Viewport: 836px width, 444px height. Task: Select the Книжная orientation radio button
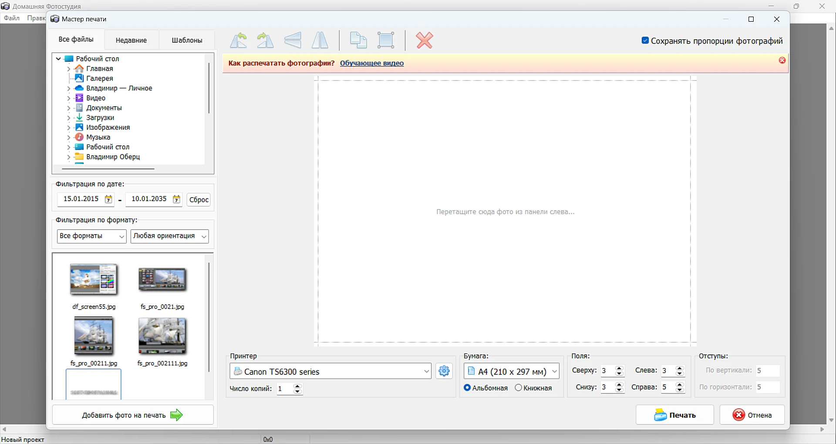(518, 387)
